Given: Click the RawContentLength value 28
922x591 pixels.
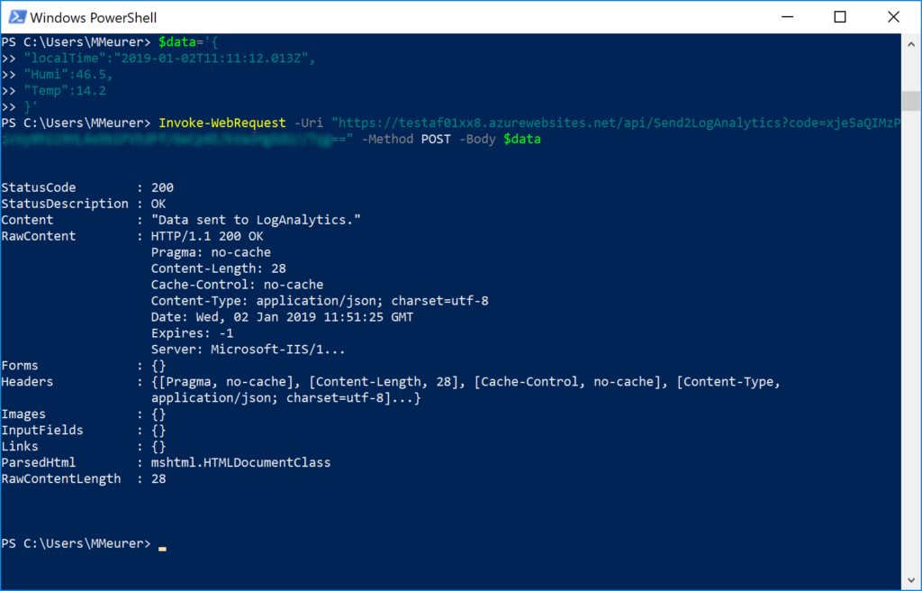Looking at the screenshot, I should 158,479.
